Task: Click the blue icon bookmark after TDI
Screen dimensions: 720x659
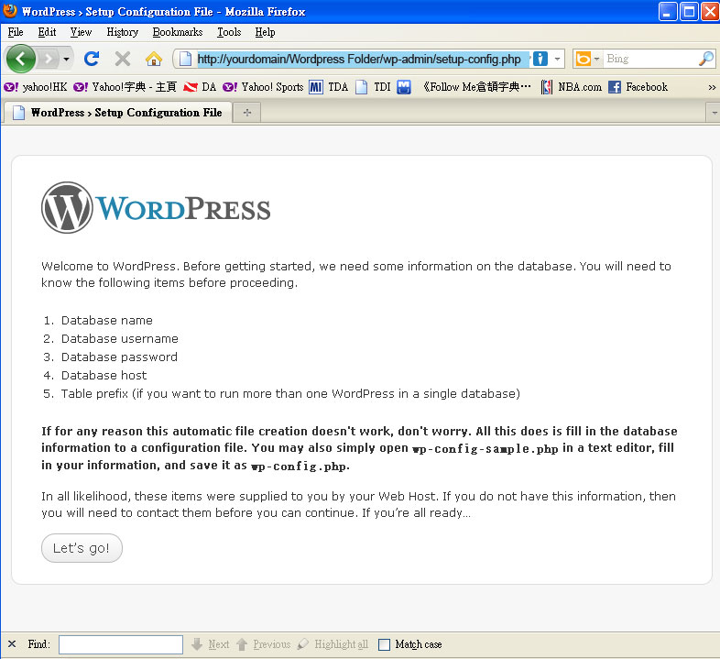Action: coord(404,87)
